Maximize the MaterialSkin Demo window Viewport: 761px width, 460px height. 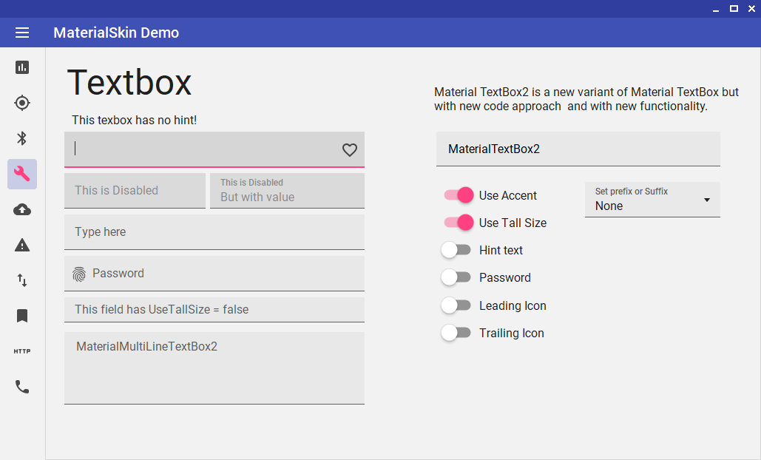[x=734, y=9]
